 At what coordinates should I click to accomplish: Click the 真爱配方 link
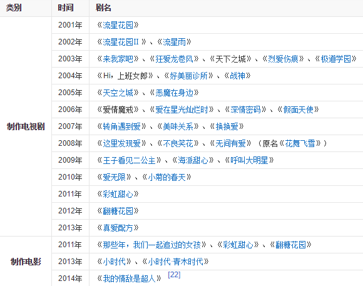pyautogui.click(x=118, y=228)
